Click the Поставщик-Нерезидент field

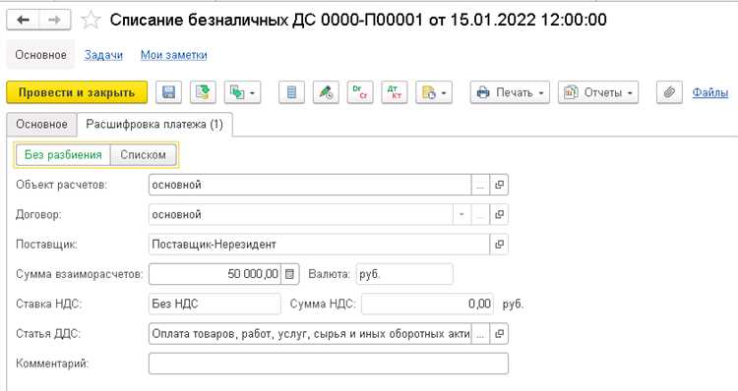click(319, 245)
